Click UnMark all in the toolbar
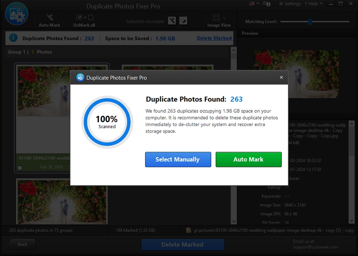 tap(84, 20)
